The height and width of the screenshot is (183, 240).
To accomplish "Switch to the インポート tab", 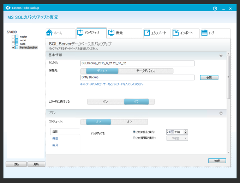I will pos(186,33).
